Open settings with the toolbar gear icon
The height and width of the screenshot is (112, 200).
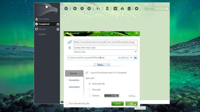(x=137, y=9)
